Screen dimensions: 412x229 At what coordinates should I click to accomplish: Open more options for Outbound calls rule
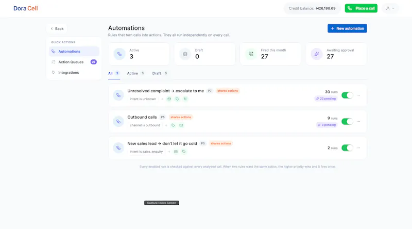point(358,122)
